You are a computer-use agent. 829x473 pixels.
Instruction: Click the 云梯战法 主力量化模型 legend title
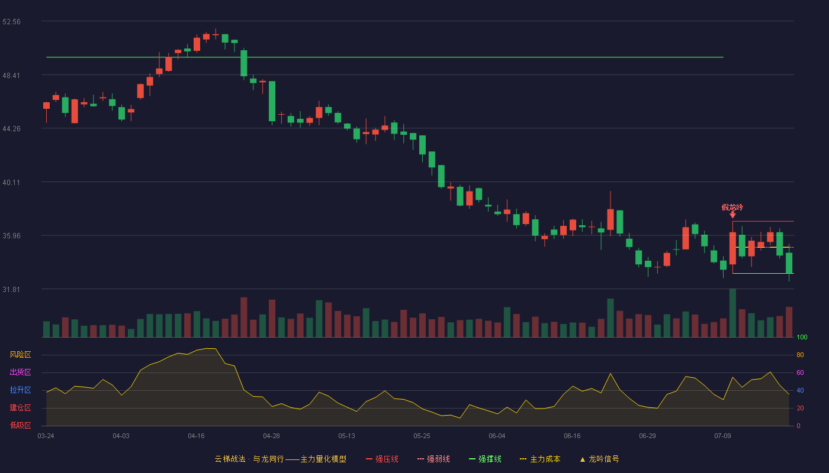280,459
